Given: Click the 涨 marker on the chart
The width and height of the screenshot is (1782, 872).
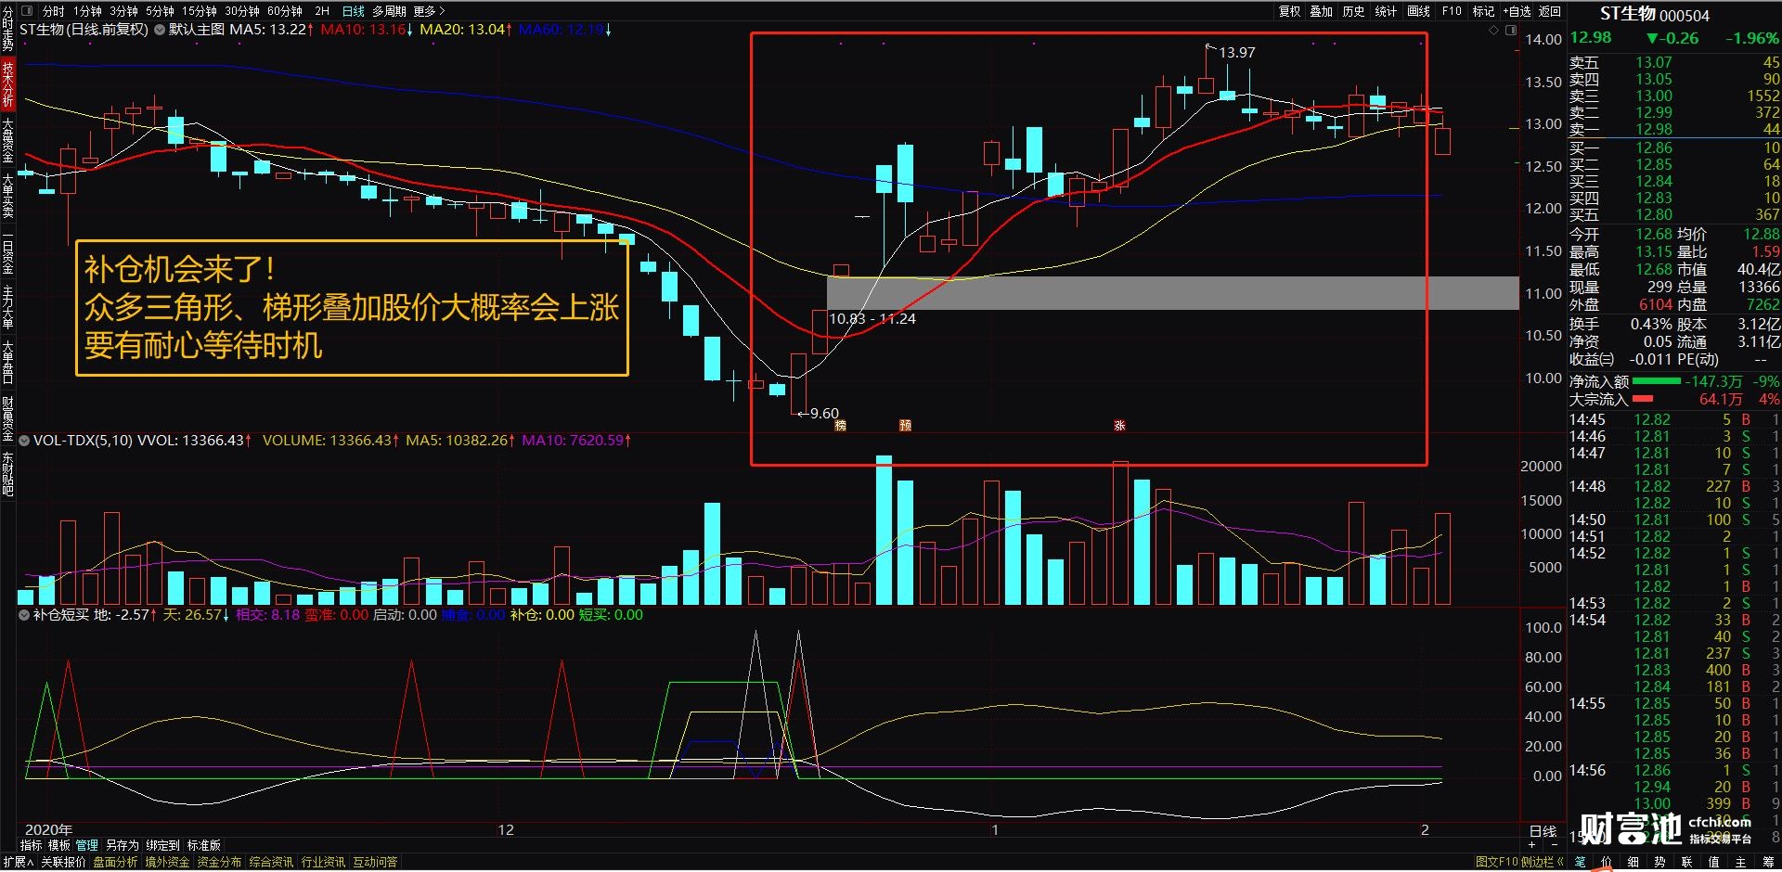Looking at the screenshot, I should (x=1119, y=425).
